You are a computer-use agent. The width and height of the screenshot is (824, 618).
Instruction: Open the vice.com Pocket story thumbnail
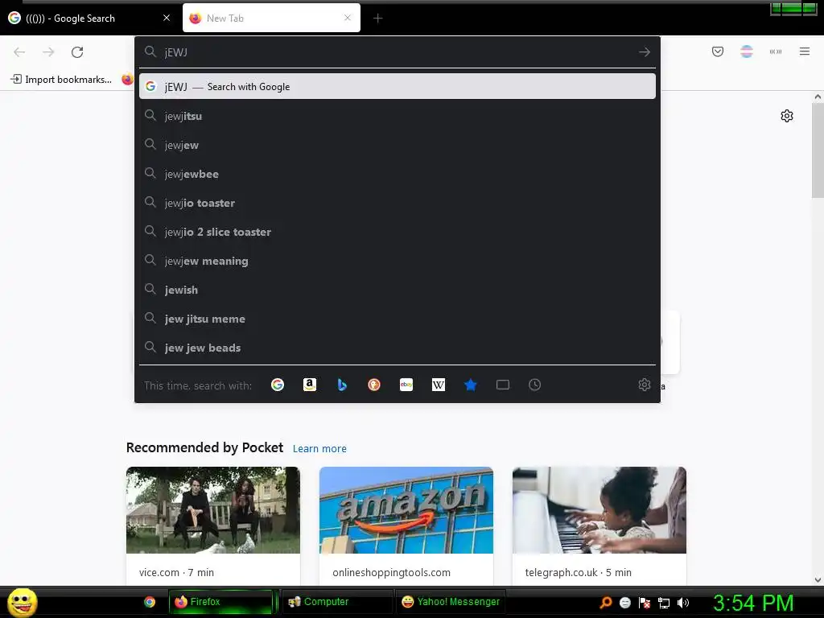click(212, 509)
